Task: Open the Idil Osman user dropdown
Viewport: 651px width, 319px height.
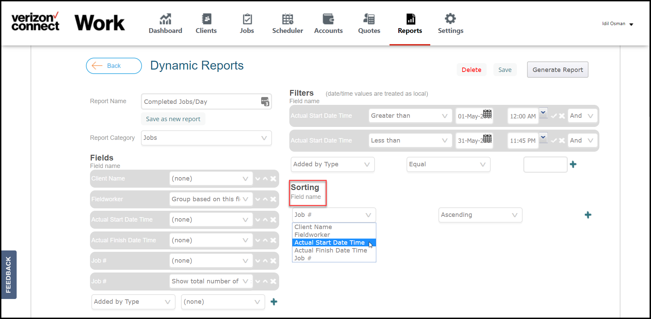Action: coord(617,24)
